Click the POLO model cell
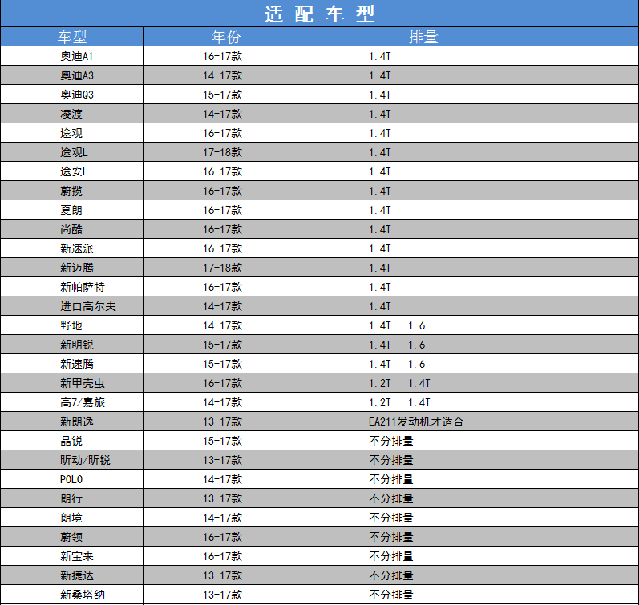Screen dimensions: 639x605 pos(71,479)
